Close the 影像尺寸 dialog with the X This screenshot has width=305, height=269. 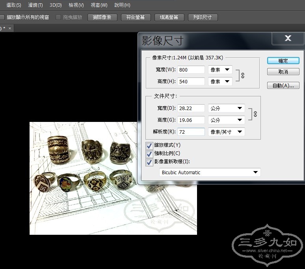pyautogui.click(x=288, y=38)
